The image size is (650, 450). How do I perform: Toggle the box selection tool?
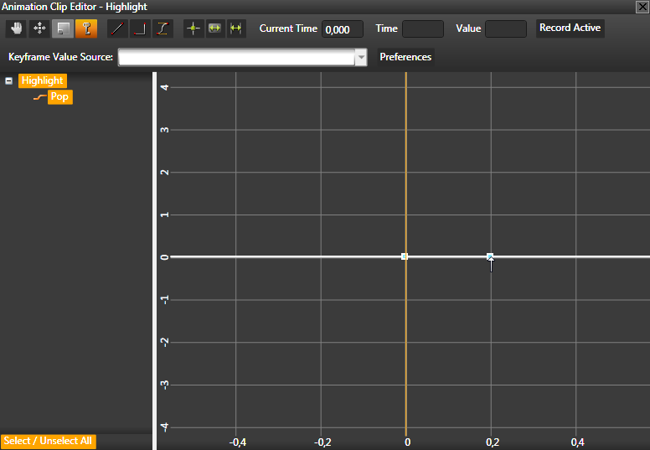63,28
